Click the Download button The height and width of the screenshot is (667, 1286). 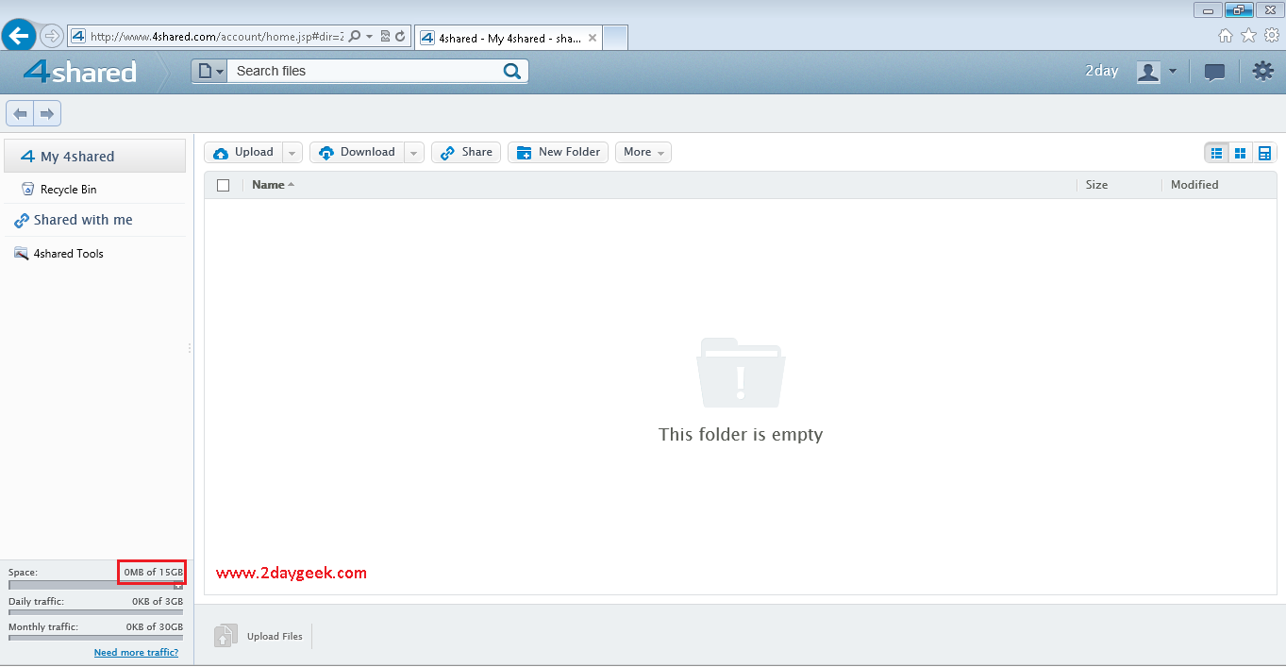[357, 152]
